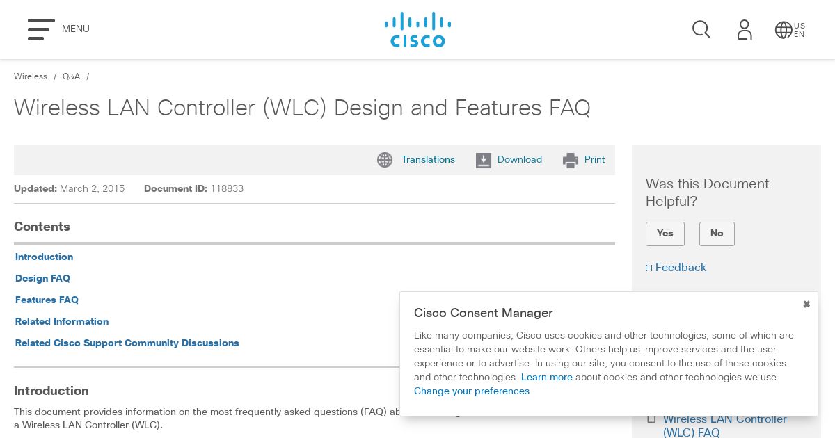Open Learn more about cookies
Viewport: 835px width, 438px height.
(x=547, y=377)
